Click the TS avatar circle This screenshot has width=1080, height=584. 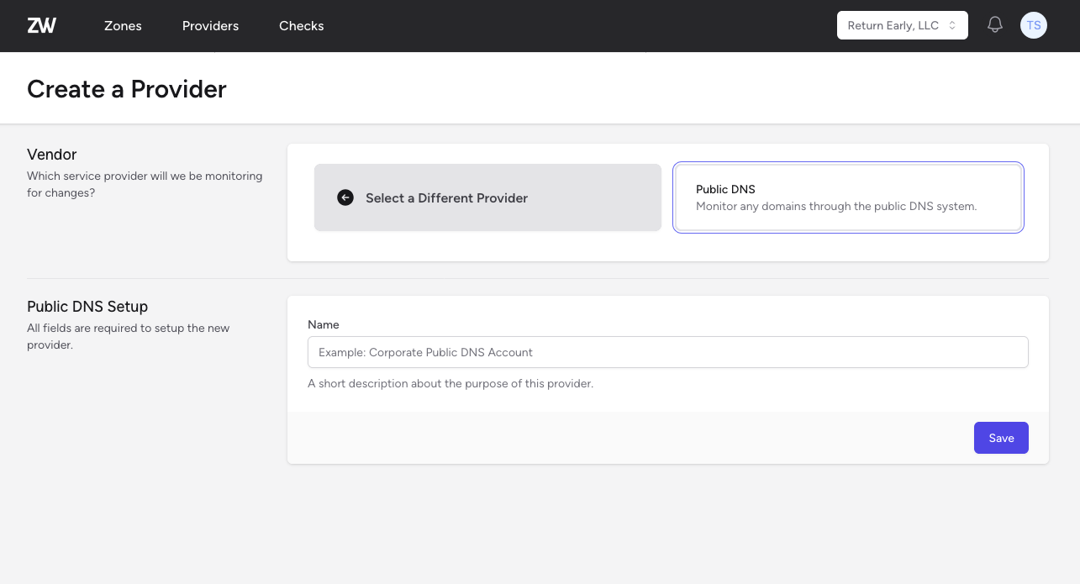click(x=1034, y=24)
